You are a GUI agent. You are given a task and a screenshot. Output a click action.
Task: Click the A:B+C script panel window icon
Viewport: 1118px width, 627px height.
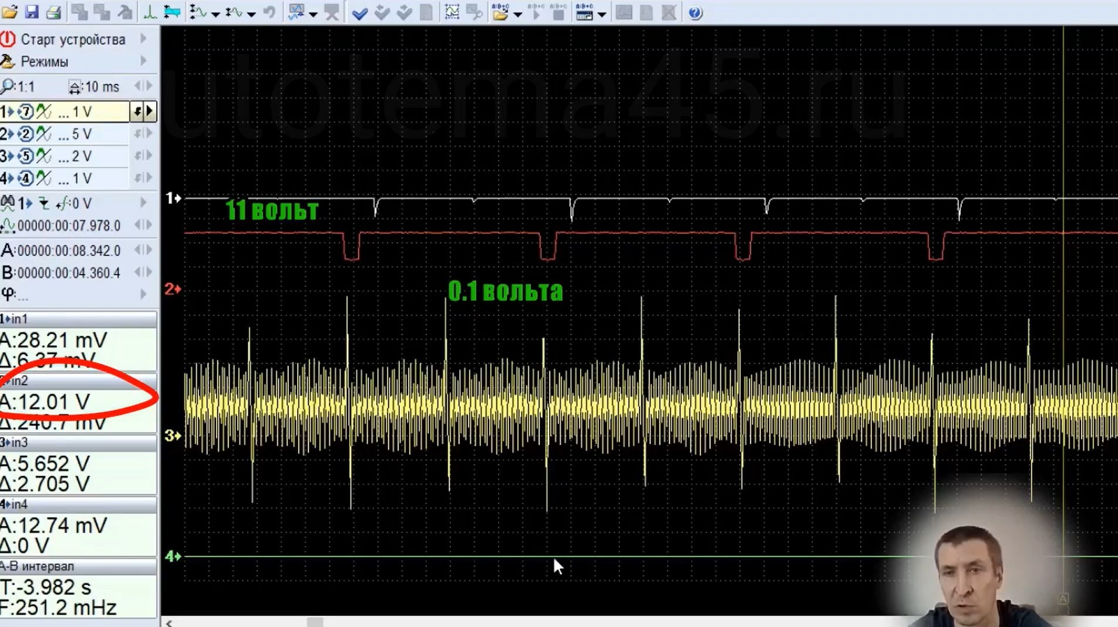tap(584, 12)
